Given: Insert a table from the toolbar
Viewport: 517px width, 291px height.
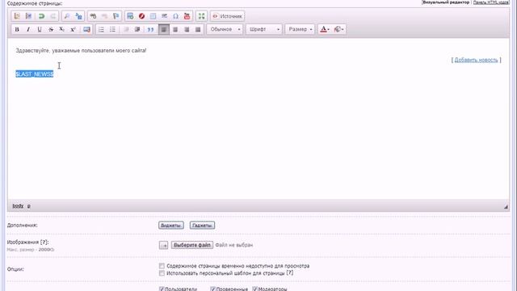Looking at the screenshot, I should 153,16.
